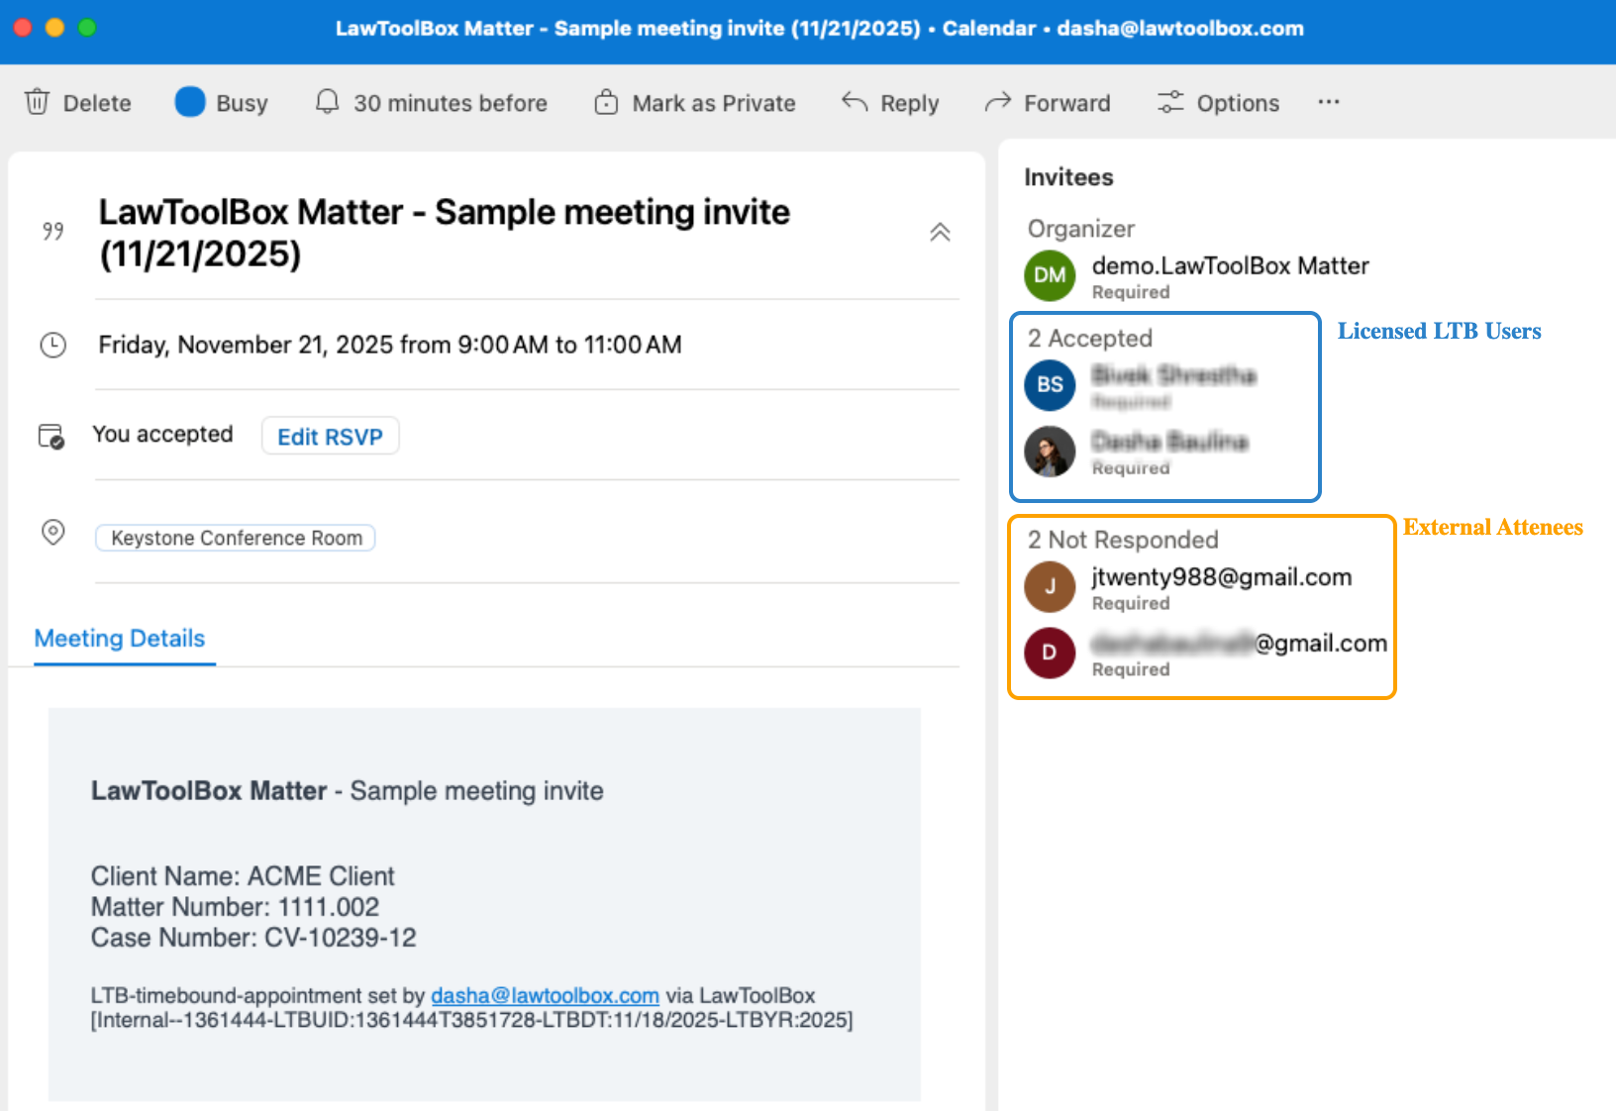This screenshot has height=1111, width=1616.
Task: Click the 2 Not Responded group header
Action: point(1123,540)
